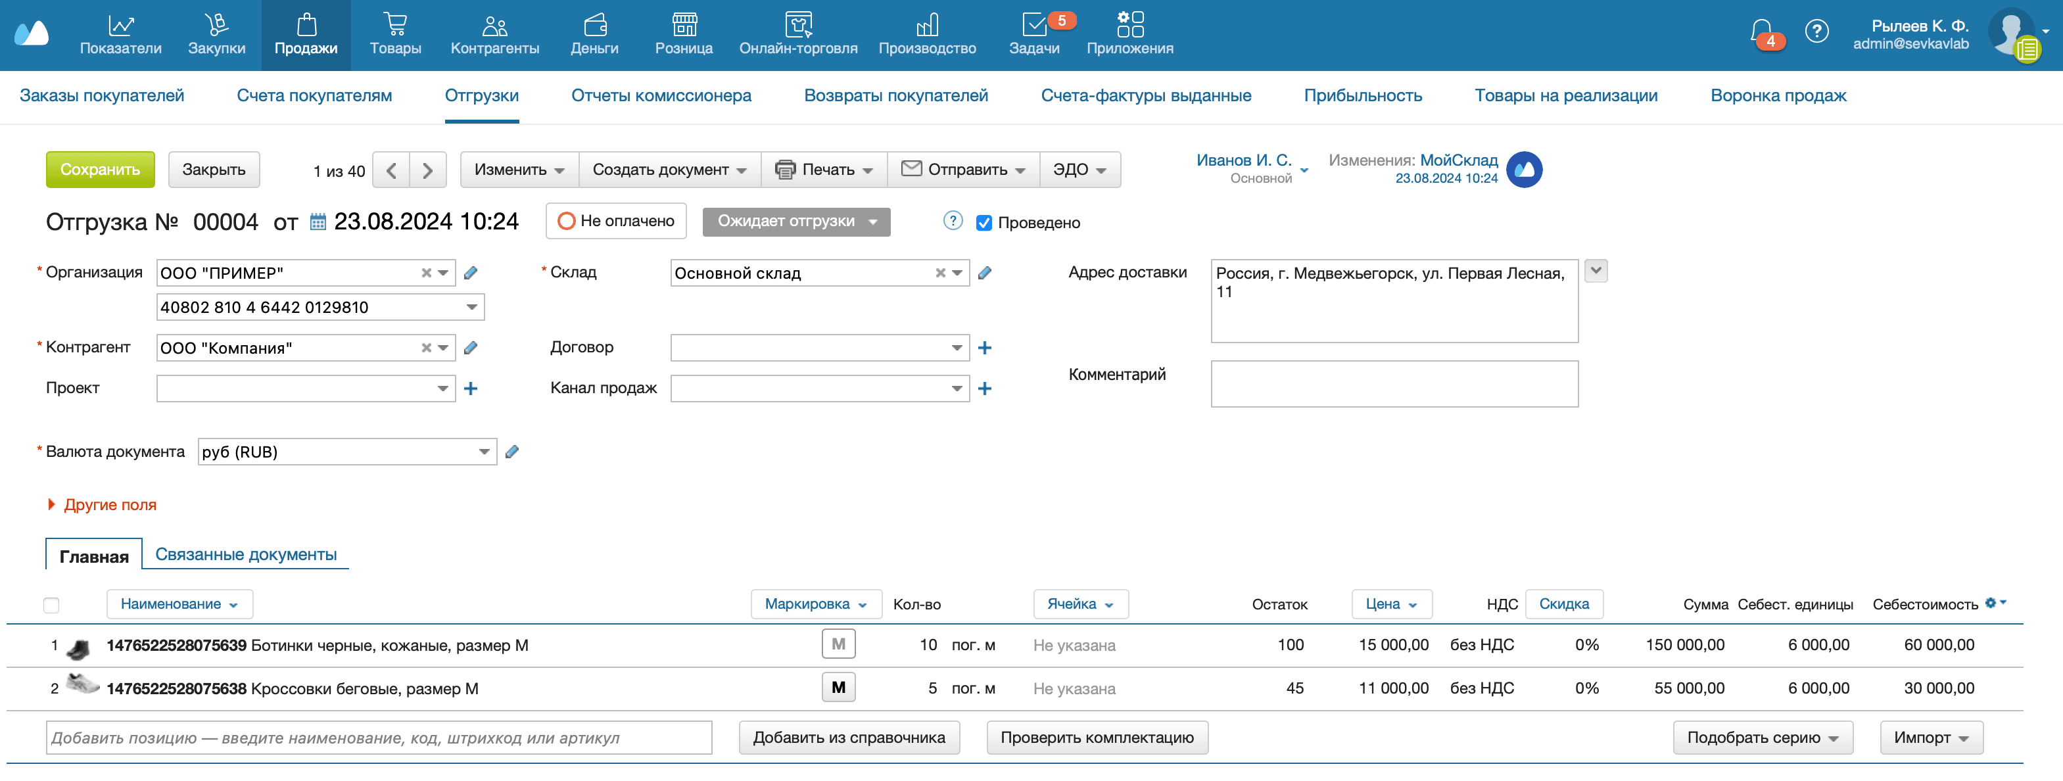The height and width of the screenshot is (781, 2063).
Task: Edit organization with pencil icon
Action: [471, 273]
